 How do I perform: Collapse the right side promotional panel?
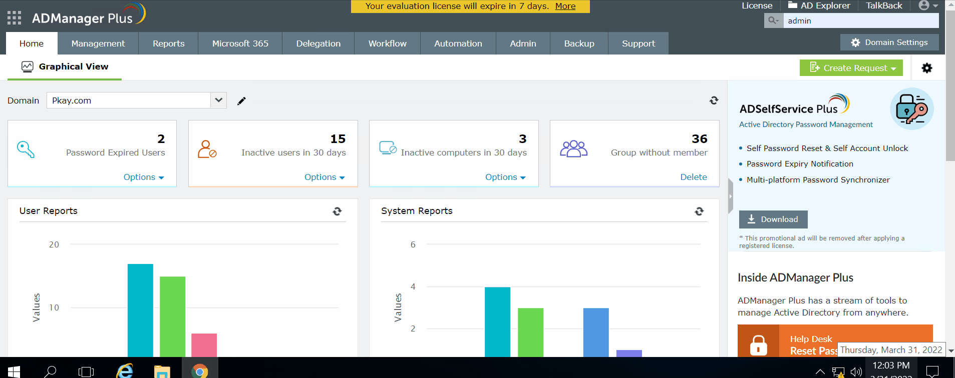coord(731,196)
